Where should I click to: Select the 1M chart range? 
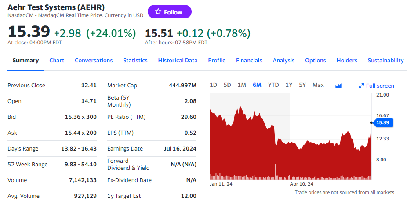coord(242,85)
